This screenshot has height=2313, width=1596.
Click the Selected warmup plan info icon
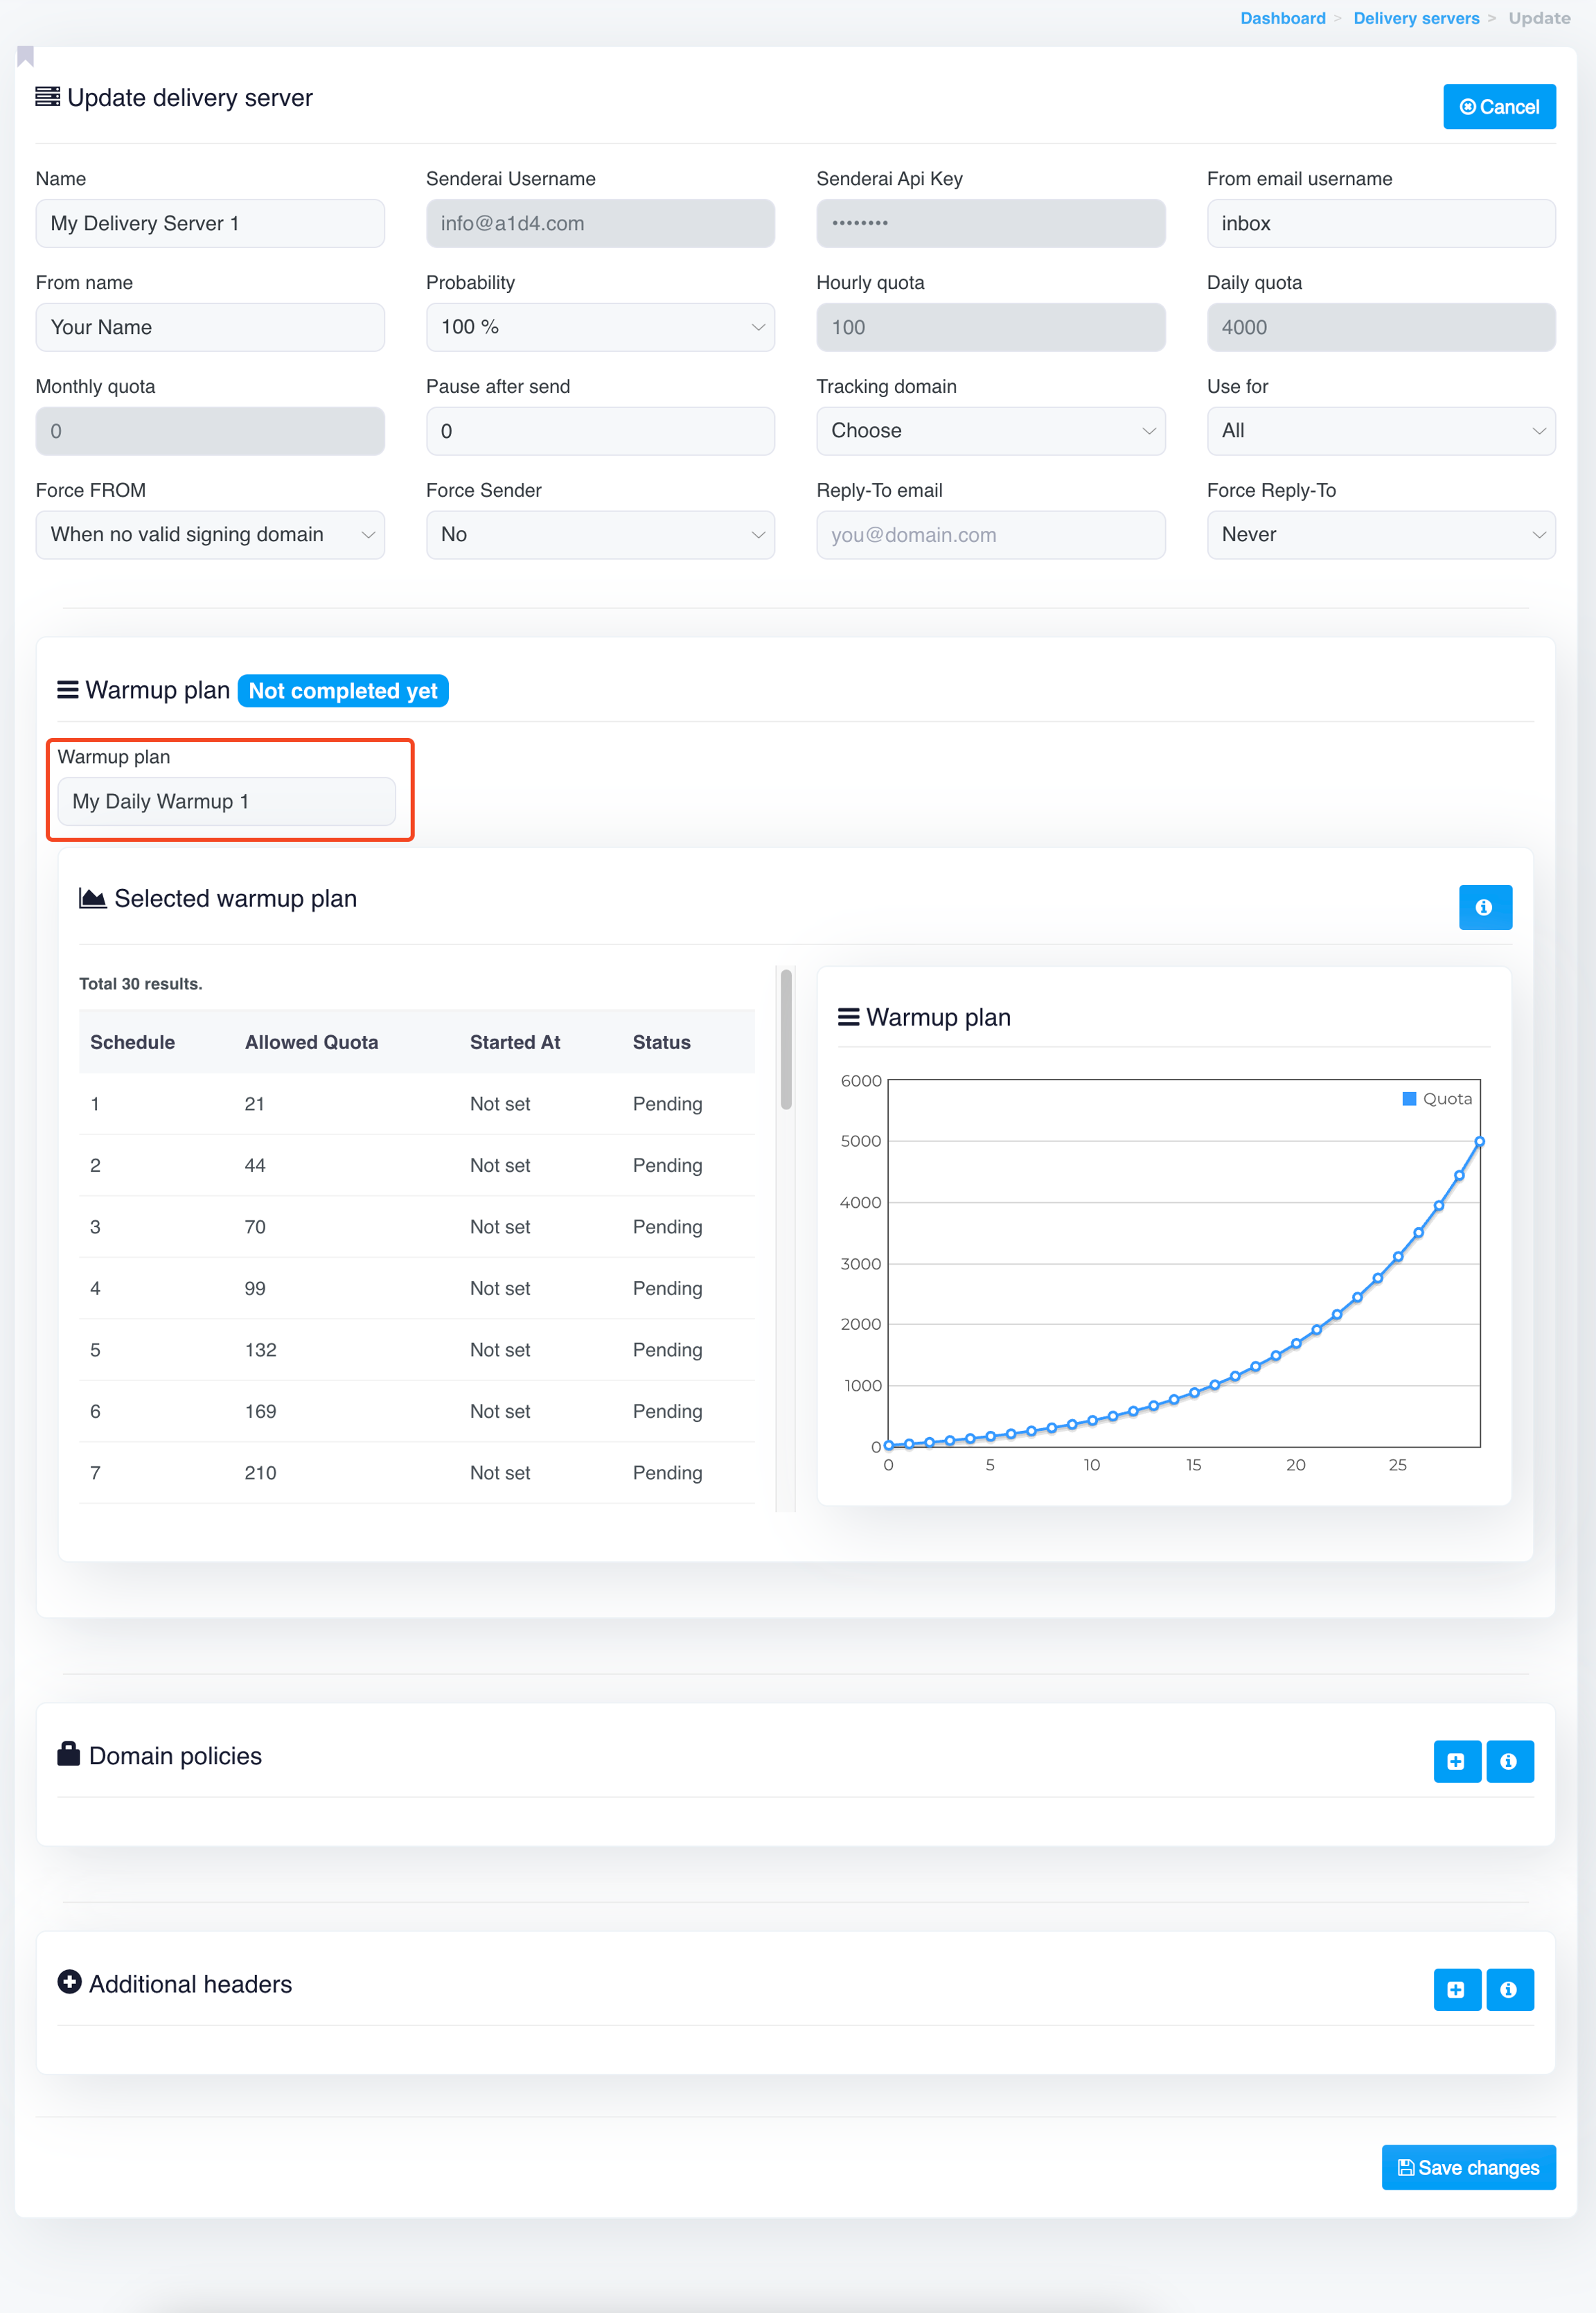(1484, 906)
